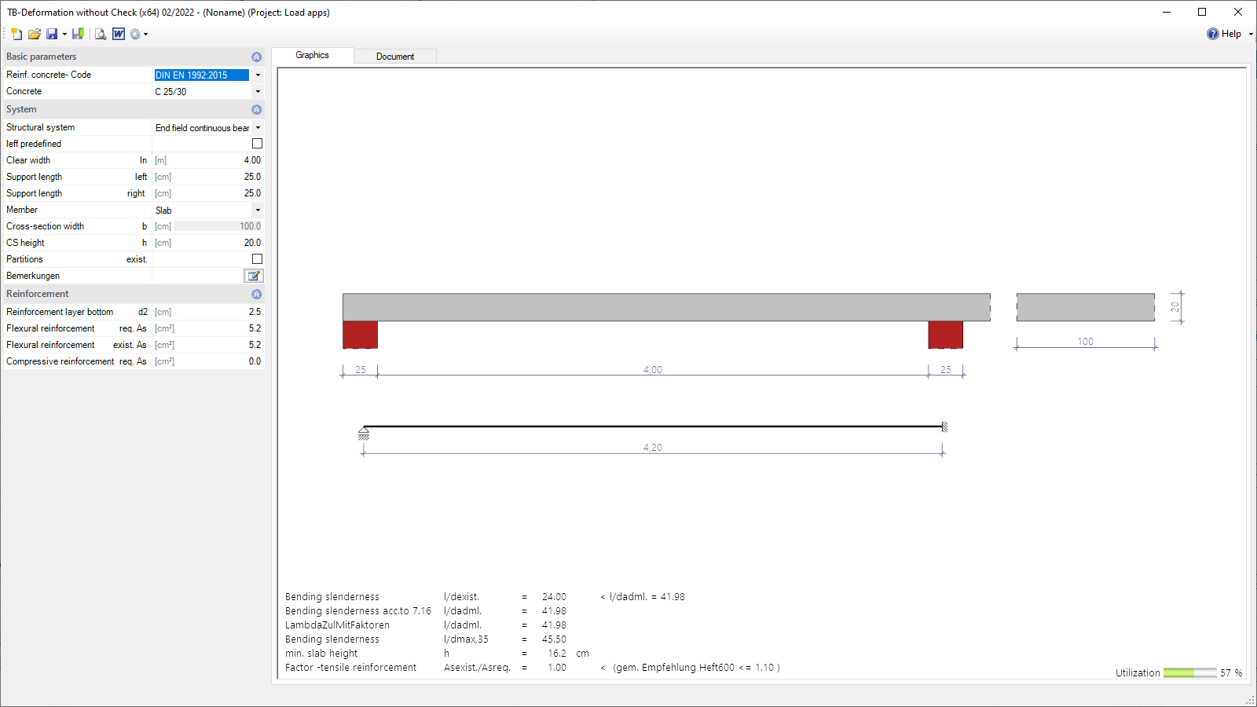
Task: Collapse the System section
Action: point(256,109)
